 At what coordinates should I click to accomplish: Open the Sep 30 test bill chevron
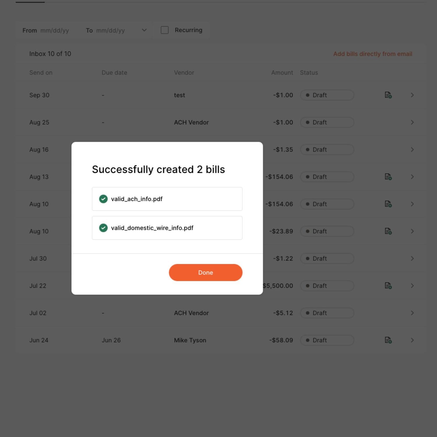tap(412, 95)
